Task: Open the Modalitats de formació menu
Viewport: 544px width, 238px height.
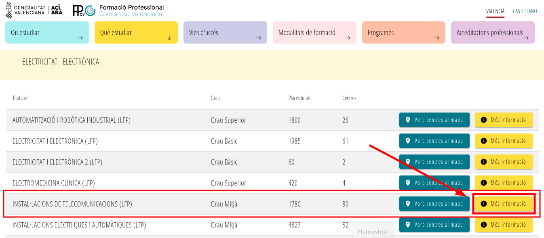Action: pos(314,33)
